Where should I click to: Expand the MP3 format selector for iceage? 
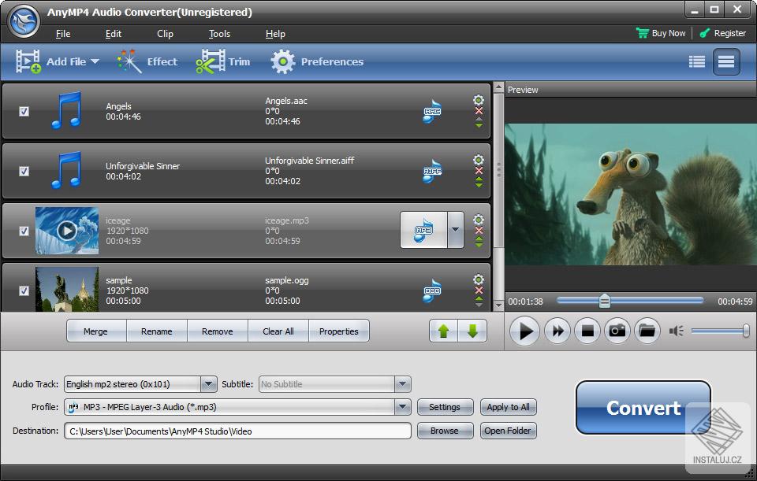tap(455, 230)
